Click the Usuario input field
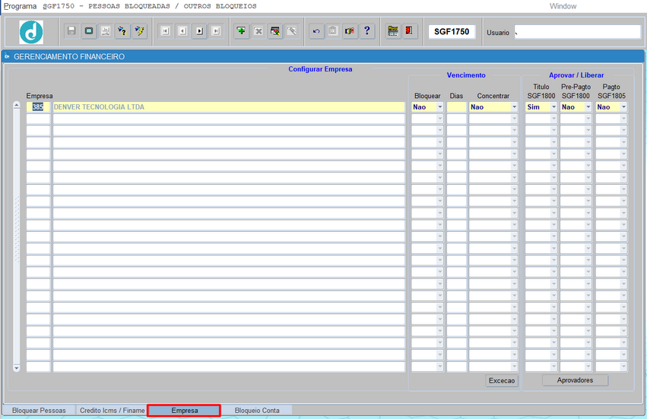 (577, 32)
